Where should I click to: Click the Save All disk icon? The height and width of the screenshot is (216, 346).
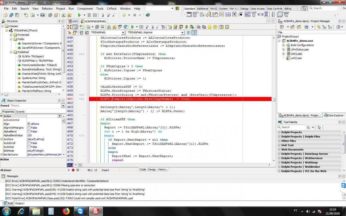[43, 15]
